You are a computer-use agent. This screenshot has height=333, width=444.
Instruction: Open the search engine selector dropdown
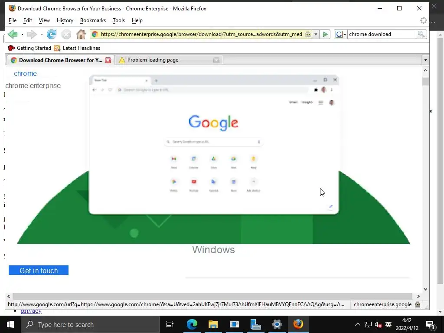[341, 34]
